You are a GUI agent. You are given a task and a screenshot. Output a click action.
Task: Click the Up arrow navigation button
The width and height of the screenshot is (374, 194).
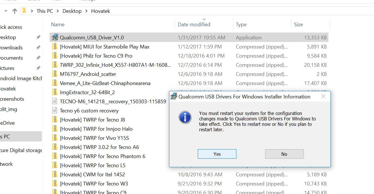(15, 11)
